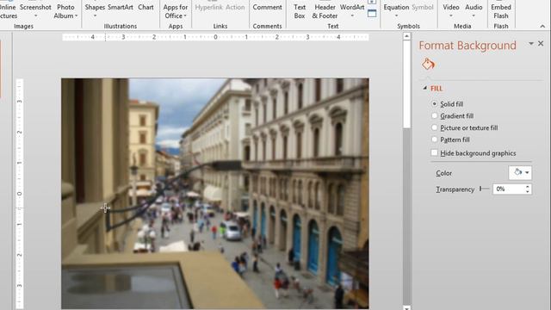Open the Screenshot dropdown in Images group
Image resolution: width=551 pixels, height=310 pixels.
pos(35,11)
